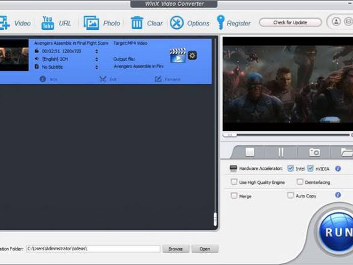The width and height of the screenshot is (353, 265).
Task: Open Options from the toolbar
Action: coord(198,24)
